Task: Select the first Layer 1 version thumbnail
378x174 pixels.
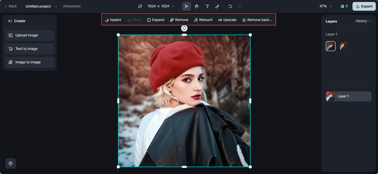Action: 331,46
